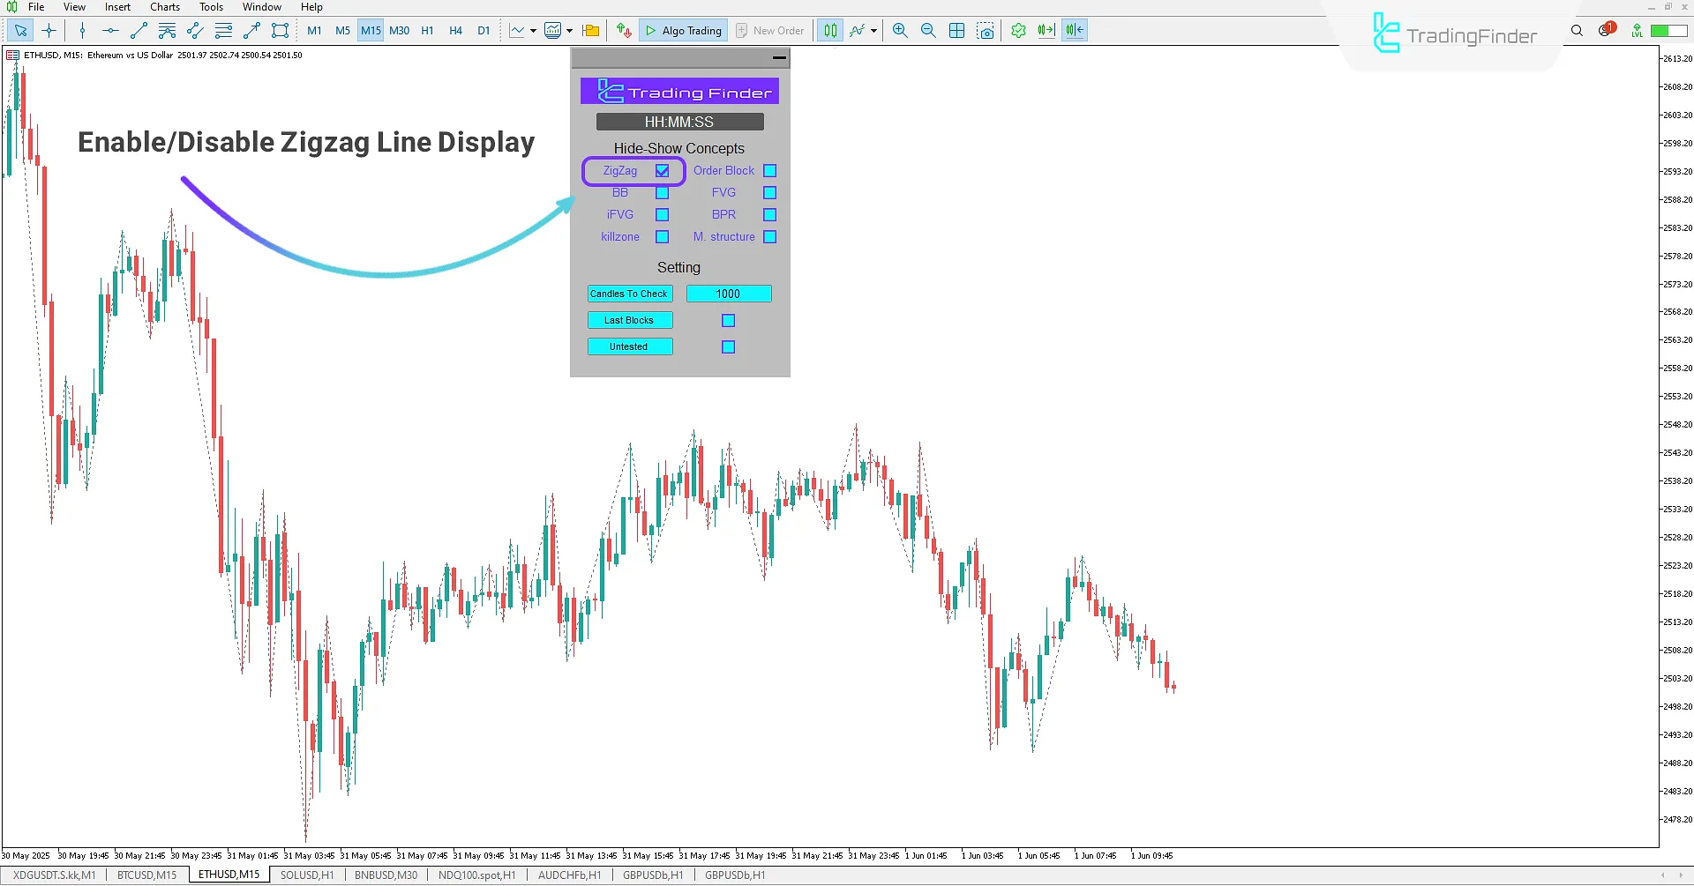This screenshot has height=886, width=1694.
Task: Minimize the Trading Finder panel
Action: pos(778,58)
